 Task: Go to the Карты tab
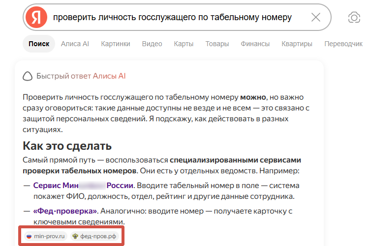coord(184,44)
